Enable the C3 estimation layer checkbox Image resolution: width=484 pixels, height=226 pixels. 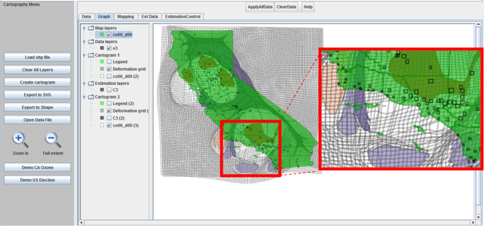click(109, 90)
